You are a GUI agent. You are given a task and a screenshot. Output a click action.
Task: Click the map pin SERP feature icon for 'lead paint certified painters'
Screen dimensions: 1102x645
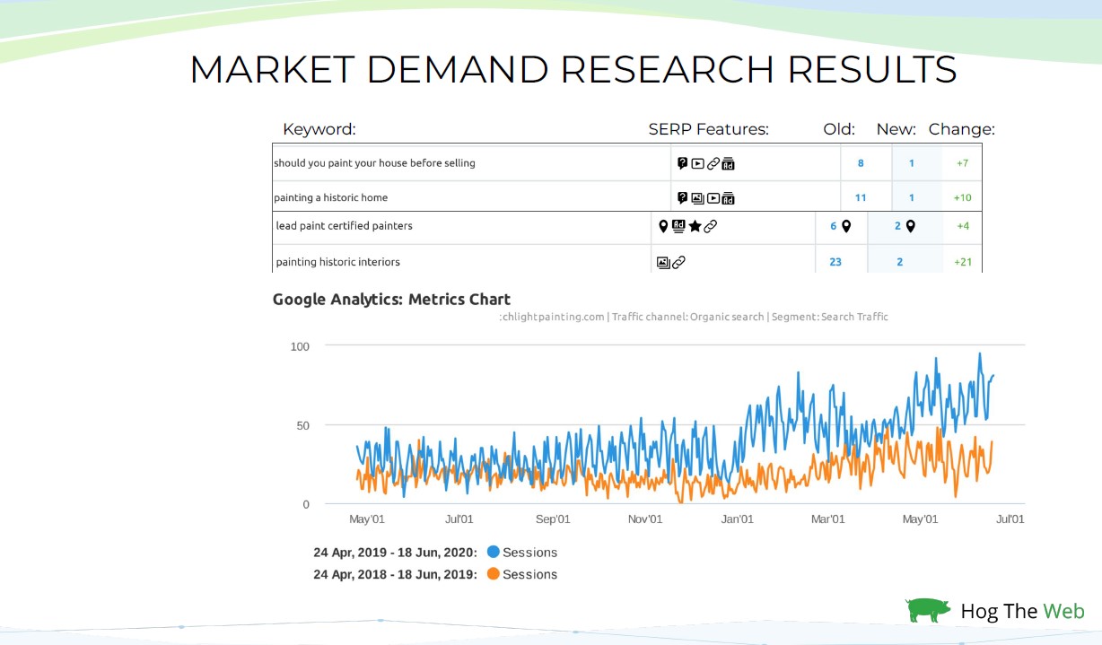(x=663, y=226)
